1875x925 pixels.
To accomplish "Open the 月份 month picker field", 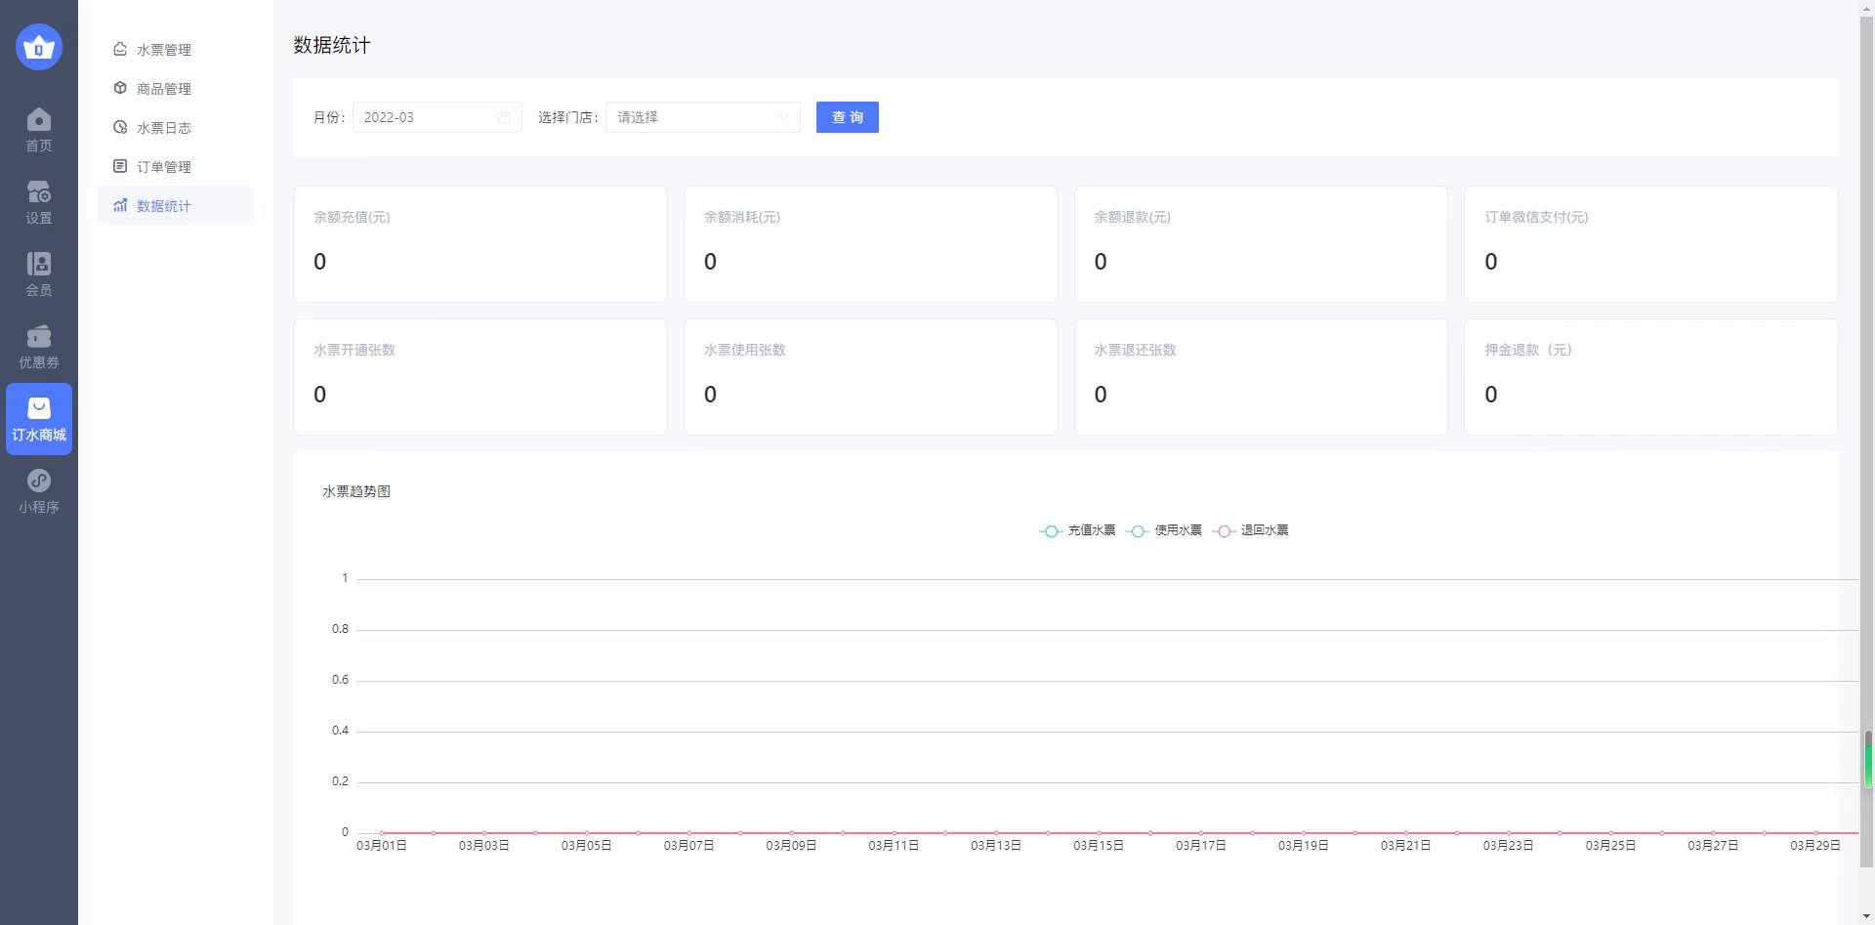I will [428, 117].
